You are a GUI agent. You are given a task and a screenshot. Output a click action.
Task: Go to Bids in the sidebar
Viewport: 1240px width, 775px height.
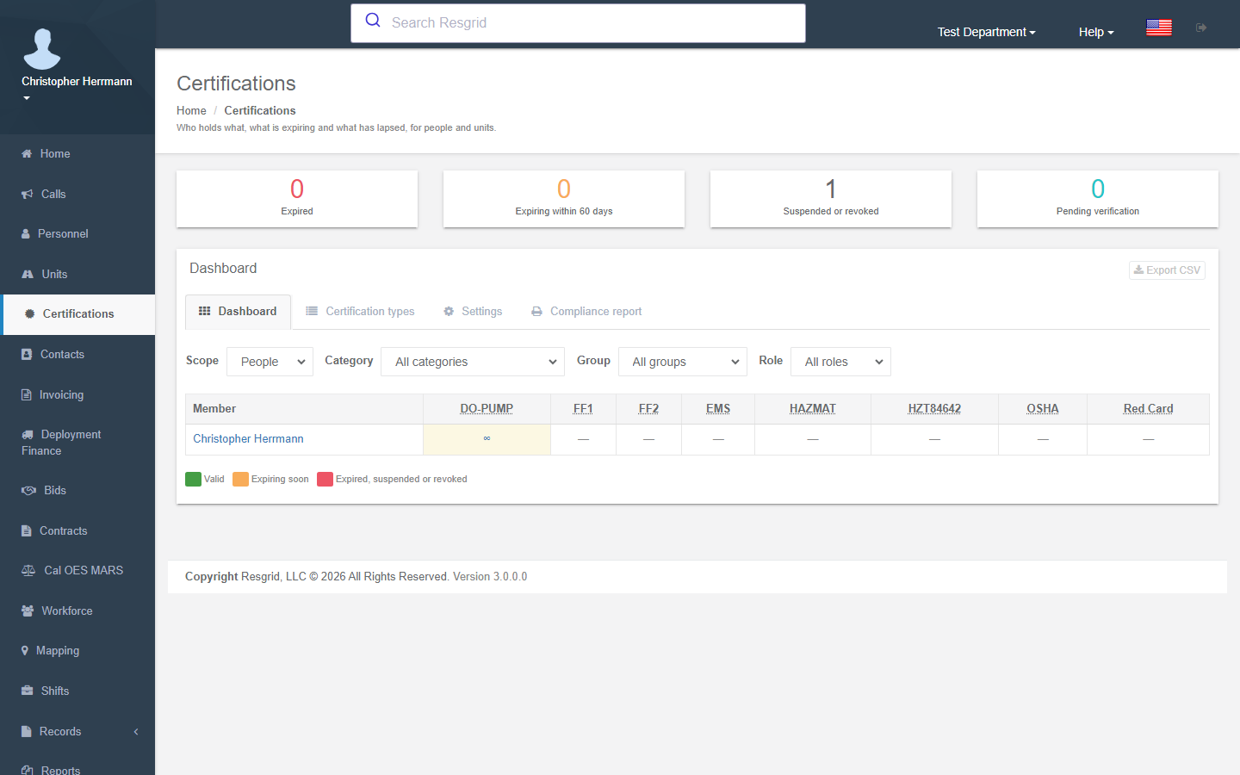tap(77, 490)
